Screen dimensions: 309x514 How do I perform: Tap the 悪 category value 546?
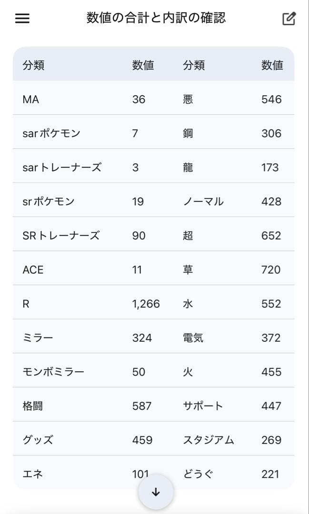(272, 99)
